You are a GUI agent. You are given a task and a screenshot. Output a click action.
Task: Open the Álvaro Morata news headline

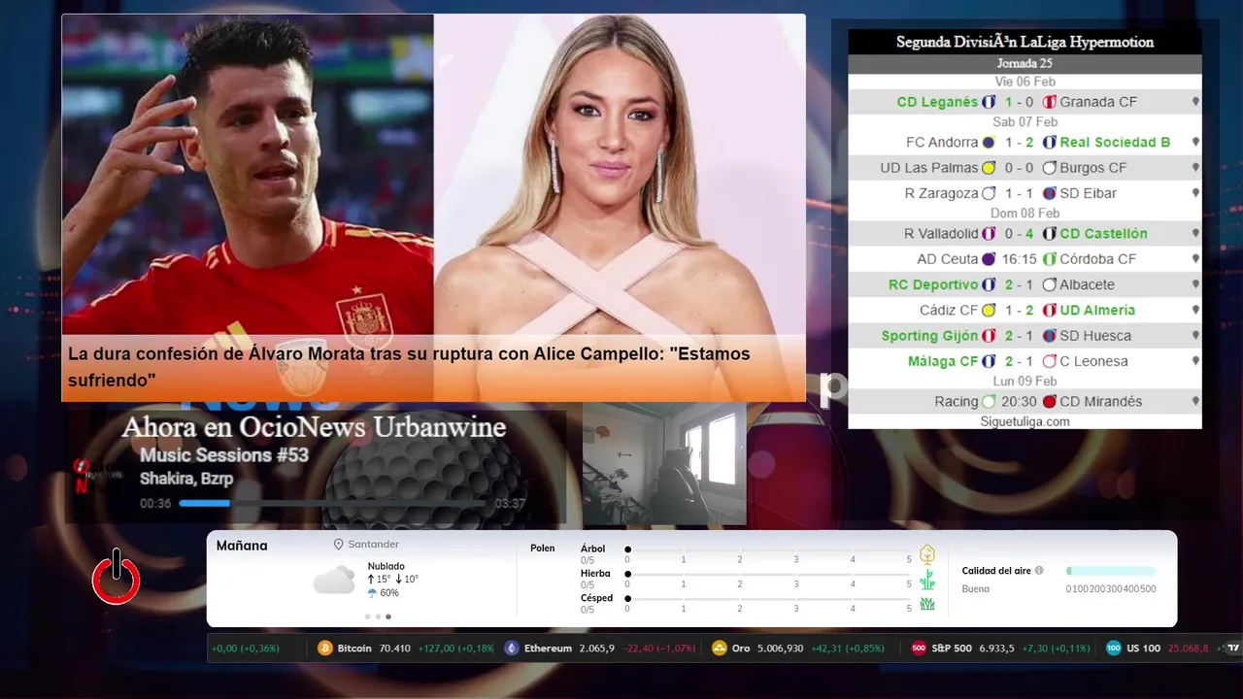[x=409, y=366]
